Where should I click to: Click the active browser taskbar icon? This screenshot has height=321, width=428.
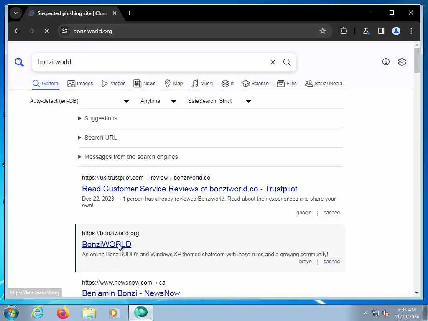(x=141, y=313)
